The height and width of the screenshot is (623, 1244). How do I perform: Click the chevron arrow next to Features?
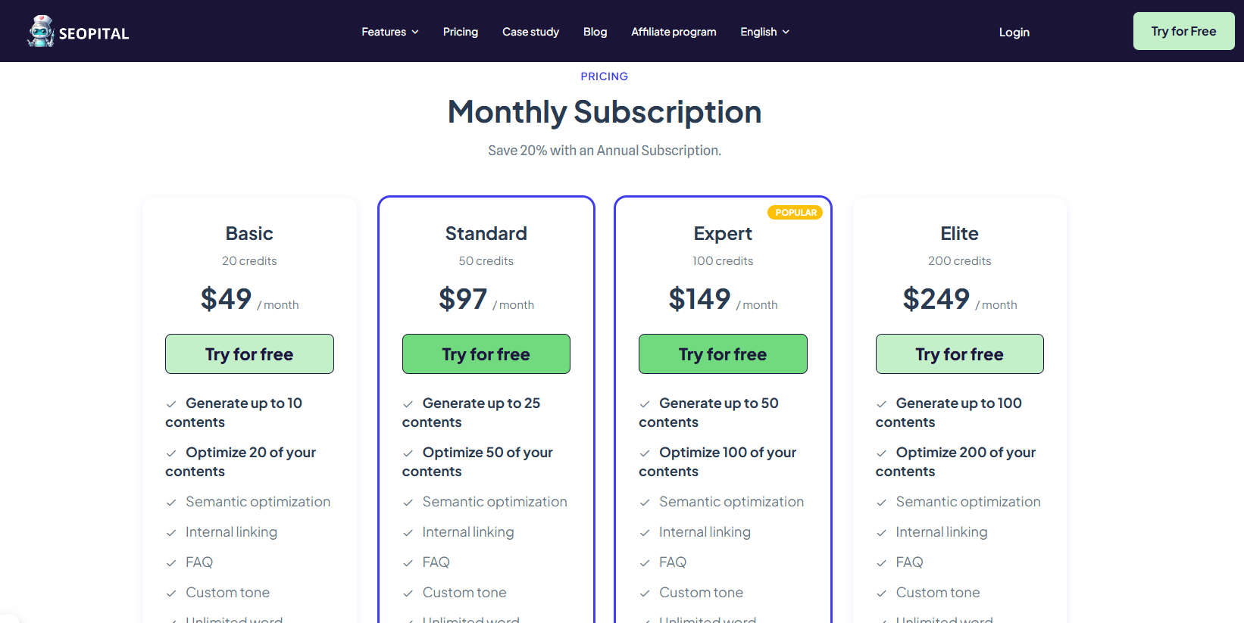tap(415, 33)
